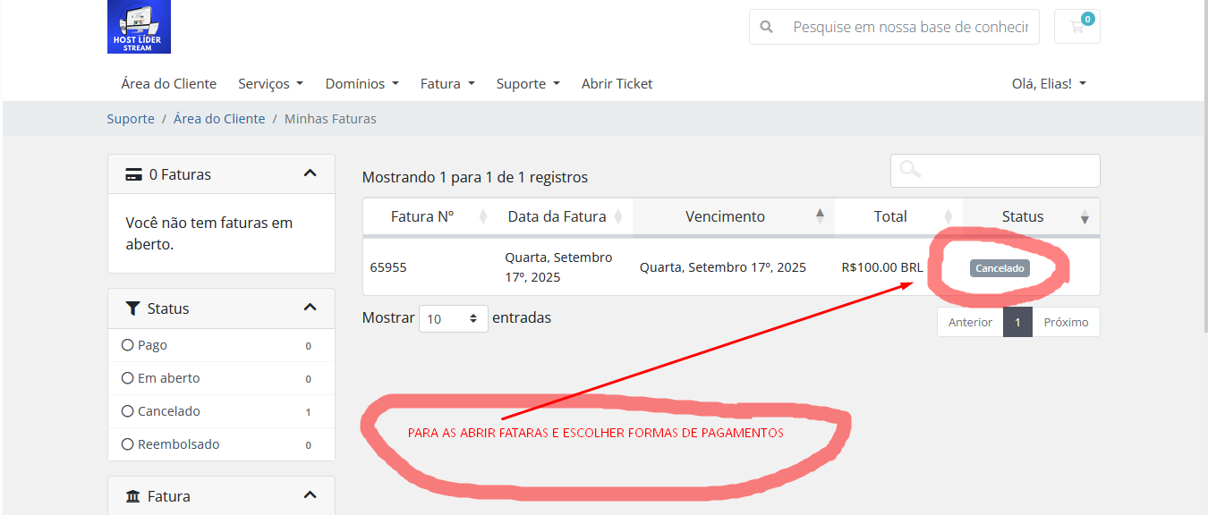Sort by Data da Fatura column arrows

618,217
